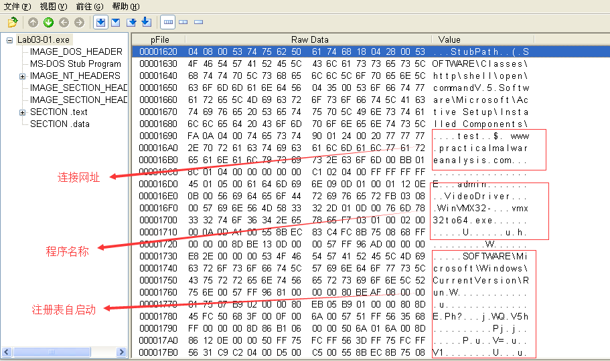The image size is (610, 361).
Task: Switch to the medium byte-width layout button
Action: click(x=183, y=23)
